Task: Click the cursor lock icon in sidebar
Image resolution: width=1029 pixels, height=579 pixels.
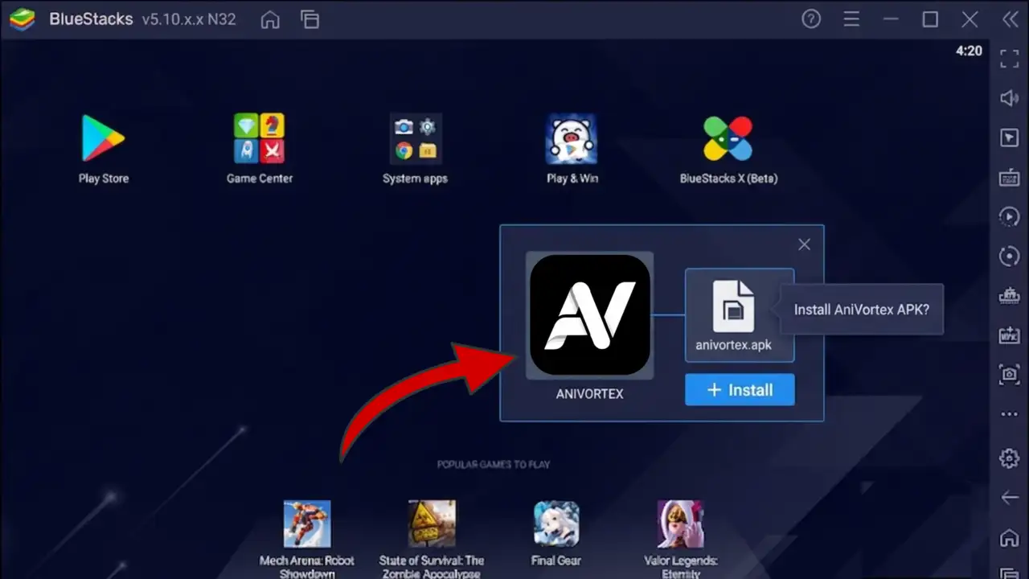Action: click(x=1009, y=138)
